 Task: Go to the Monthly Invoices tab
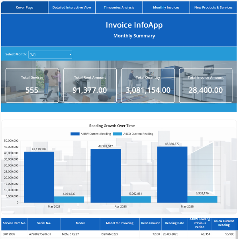pyautogui.click(x=166, y=7)
